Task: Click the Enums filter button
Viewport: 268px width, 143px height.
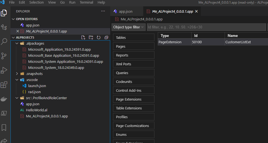Action: [134, 135]
